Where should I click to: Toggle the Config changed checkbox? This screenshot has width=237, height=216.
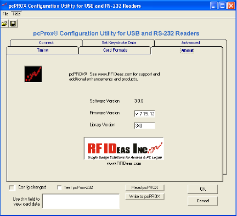click(12, 187)
